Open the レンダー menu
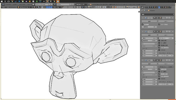This screenshot has width=176, height=100. tap(15, 4)
